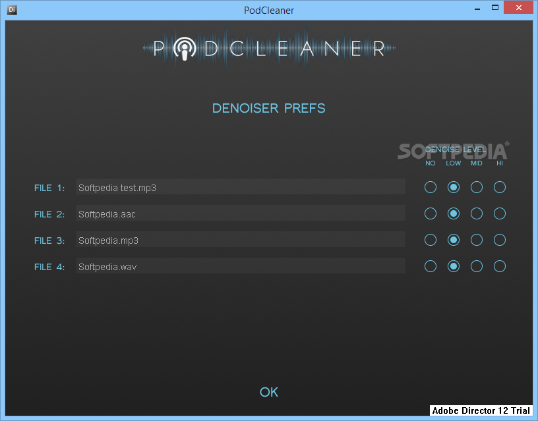This screenshot has width=538, height=421.
Task: Click the FILE 4: label
Action: coord(49,267)
